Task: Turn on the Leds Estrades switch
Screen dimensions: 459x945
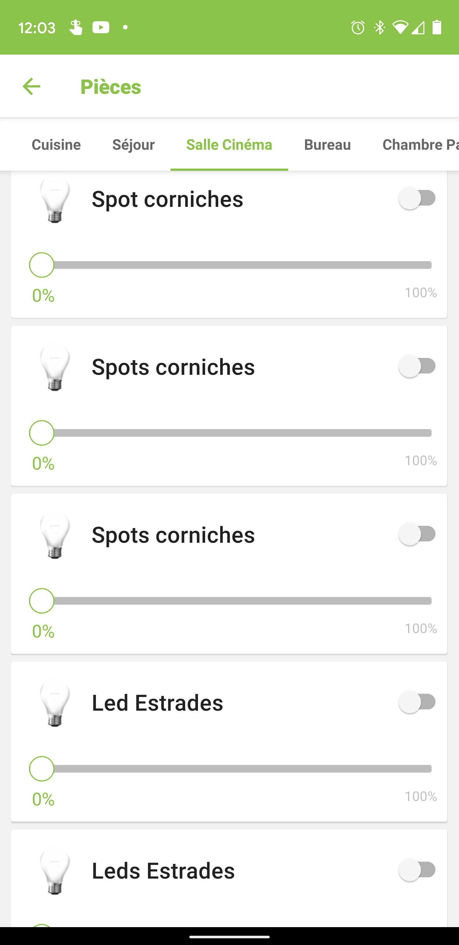Action: point(417,870)
